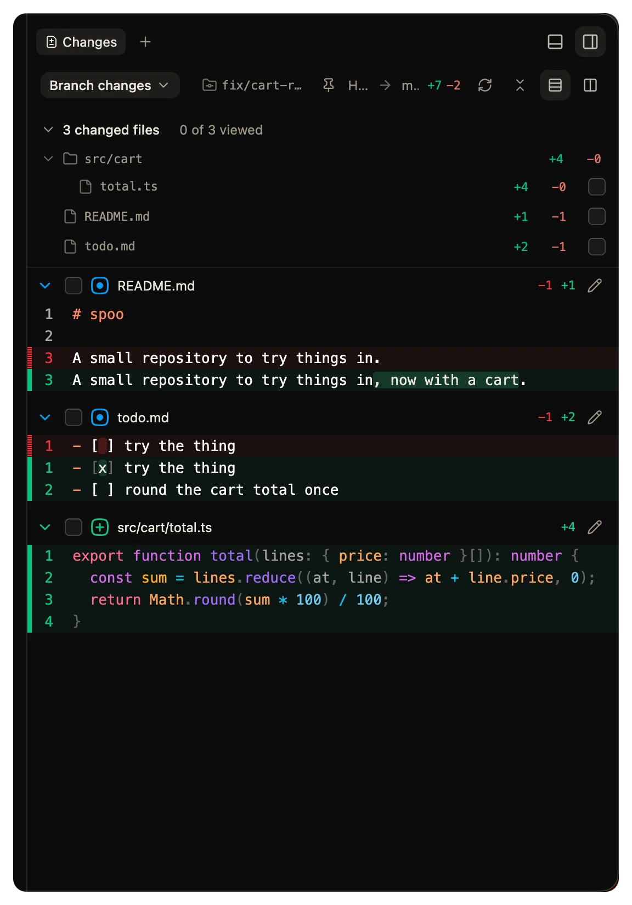Click removed line '[ ] try the thing'
This screenshot has height=905, width=632.
tap(323, 446)
